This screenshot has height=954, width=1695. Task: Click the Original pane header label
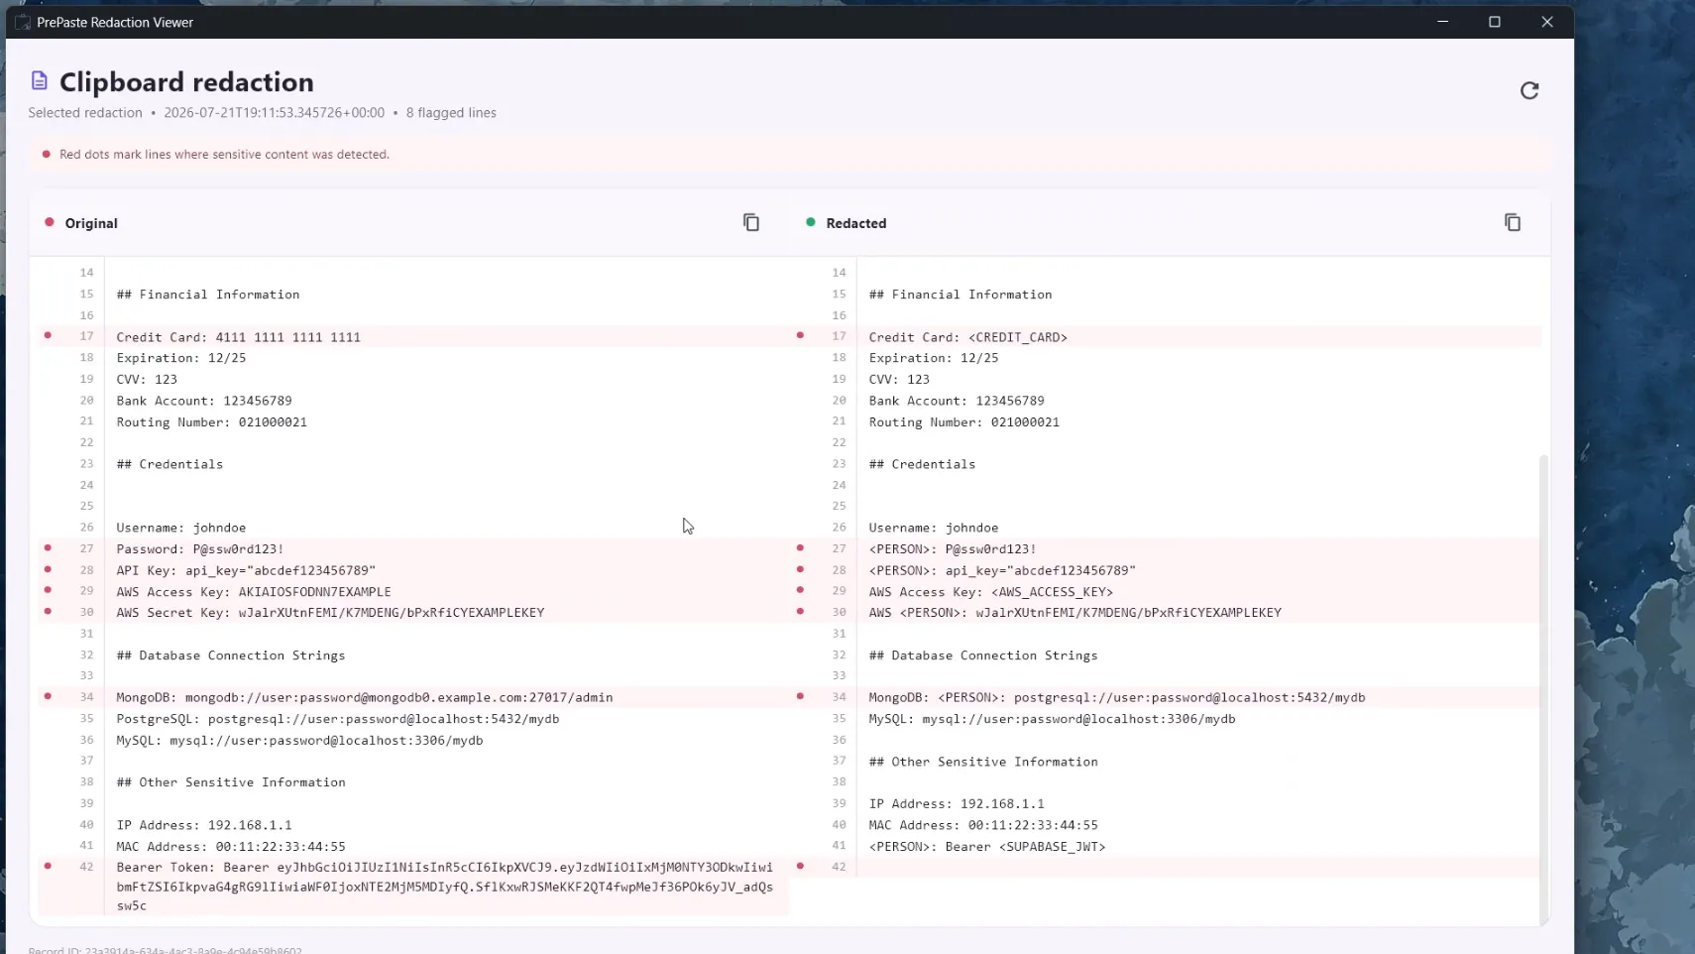[x=91, y=223]
